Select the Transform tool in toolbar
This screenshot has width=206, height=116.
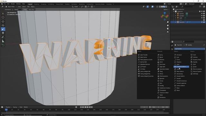(3, 33)
